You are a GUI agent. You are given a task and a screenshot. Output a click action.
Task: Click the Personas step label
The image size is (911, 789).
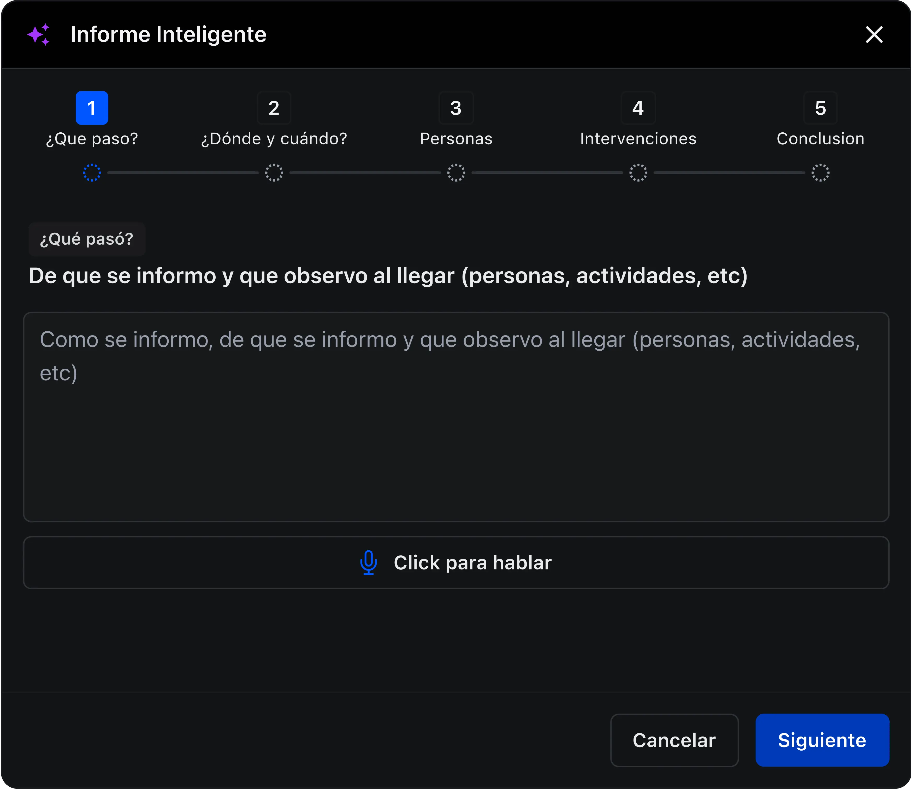click(456, 139)
